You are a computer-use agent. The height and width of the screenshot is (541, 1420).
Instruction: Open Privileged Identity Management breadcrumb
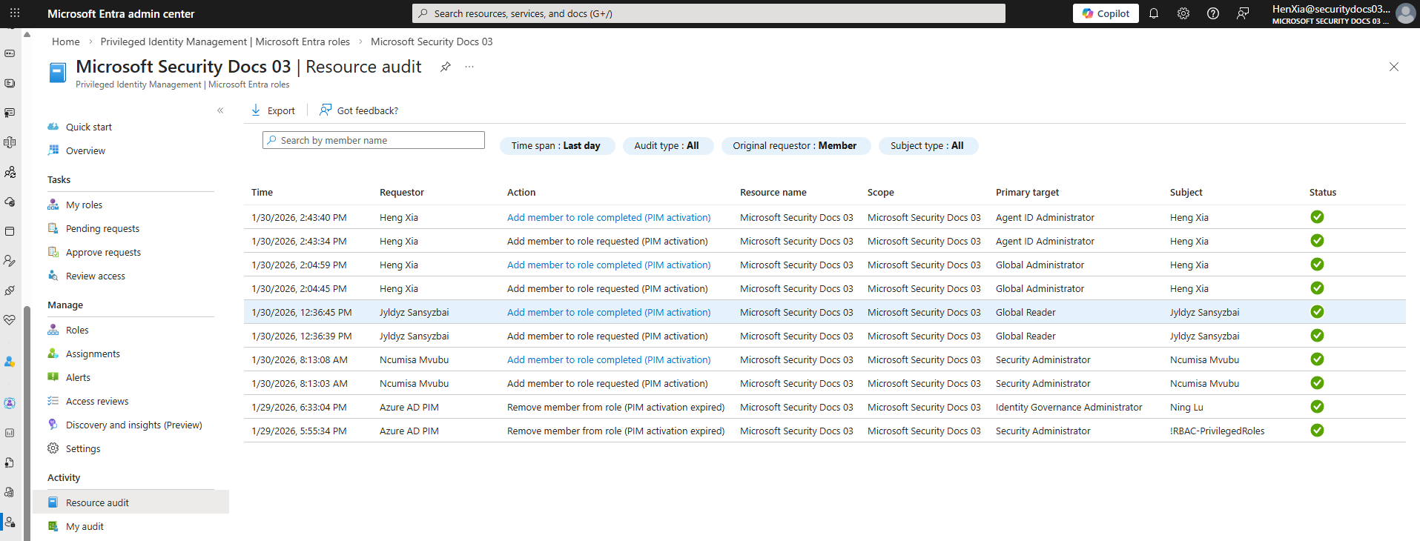225,42
